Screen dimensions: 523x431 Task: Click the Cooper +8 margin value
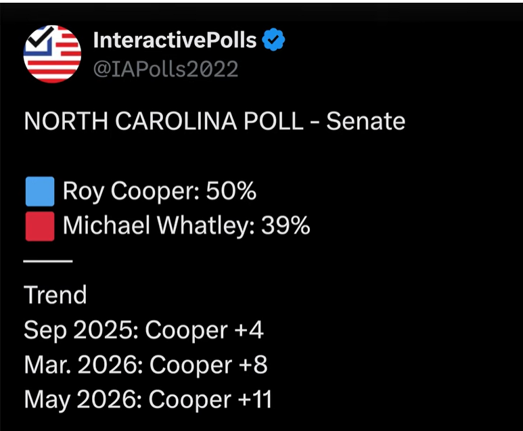point(208,365)
